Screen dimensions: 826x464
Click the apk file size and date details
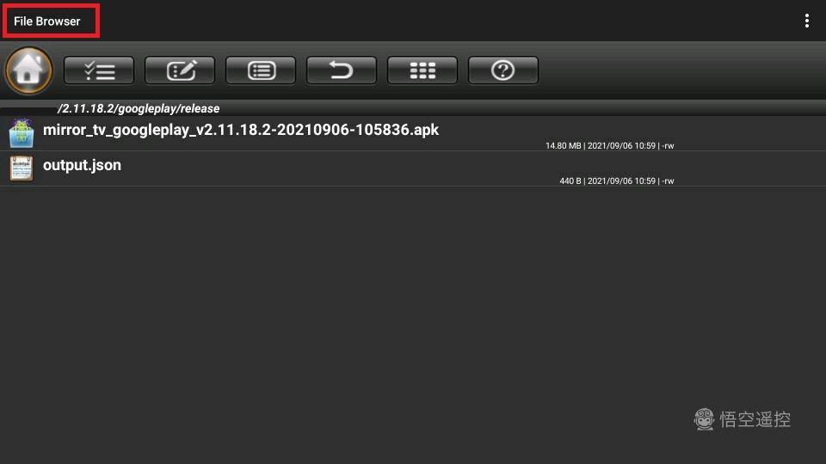pos(609,146)
